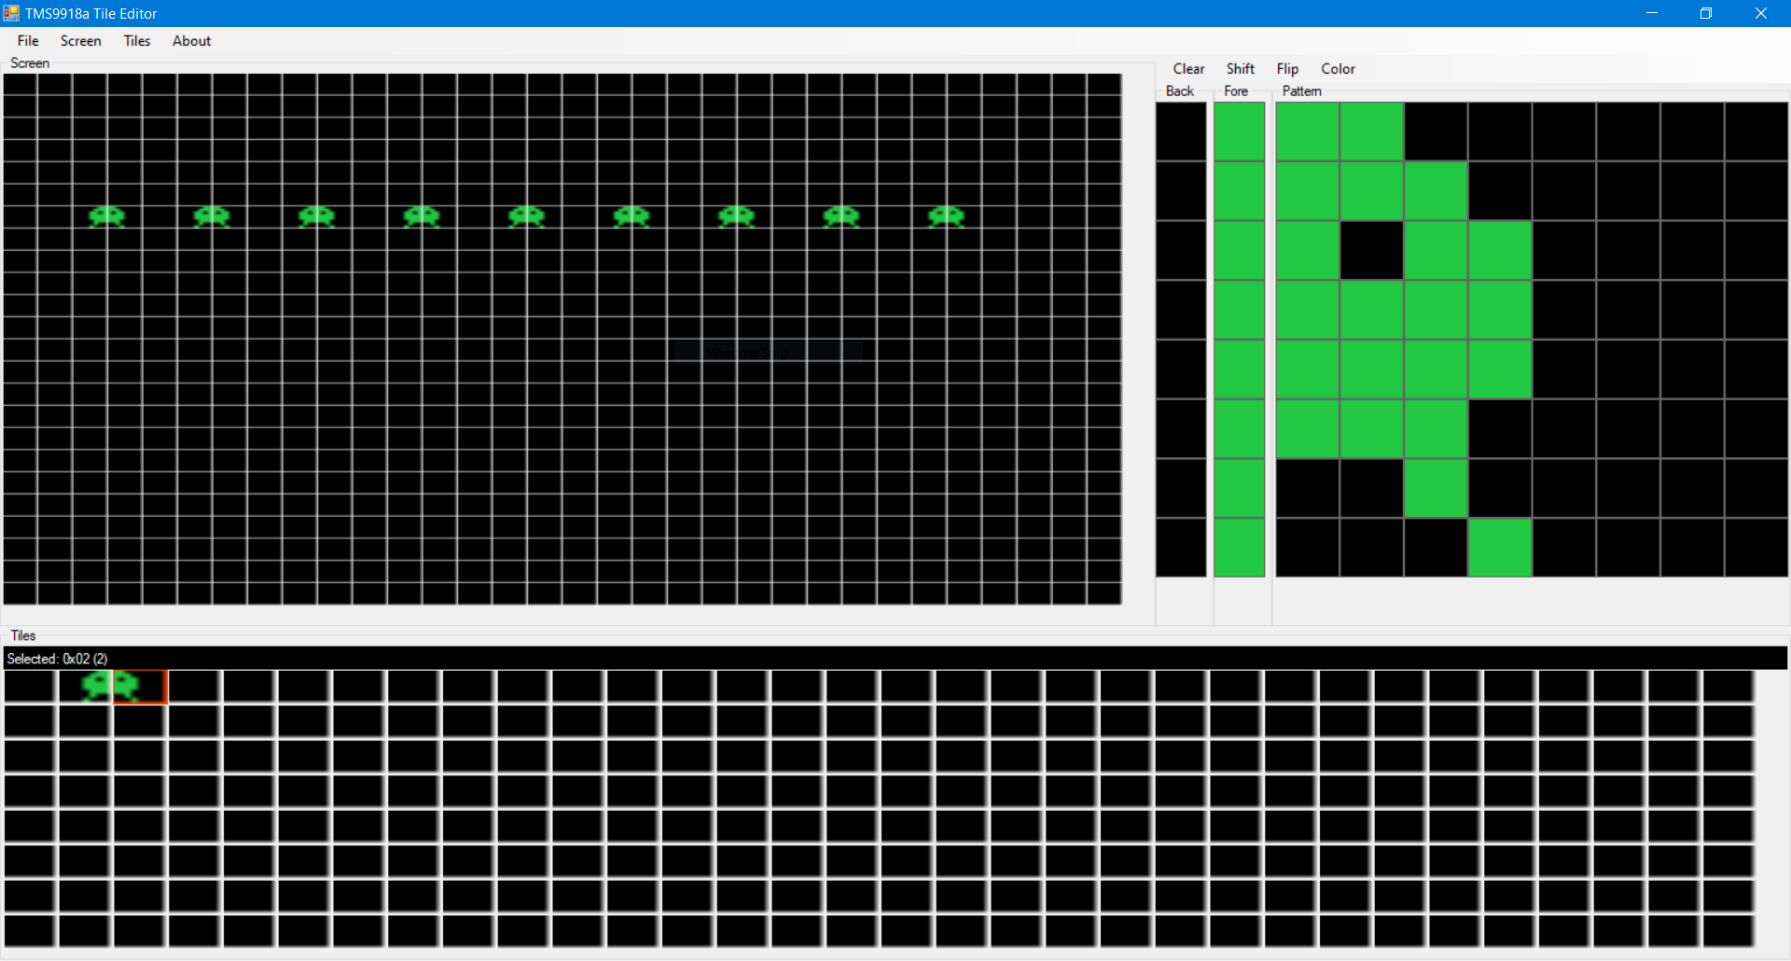Minimize the Tile Editor window
This screenshot has width=1791, height=961.
(x=1652, y=13)
